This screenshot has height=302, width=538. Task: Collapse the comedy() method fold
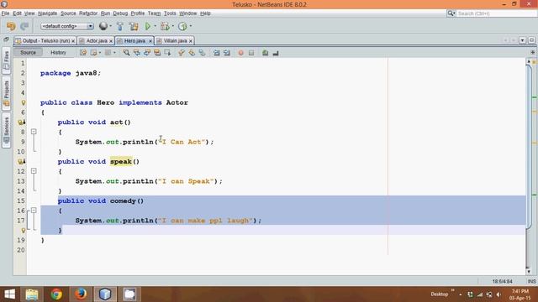click(34, 211)
